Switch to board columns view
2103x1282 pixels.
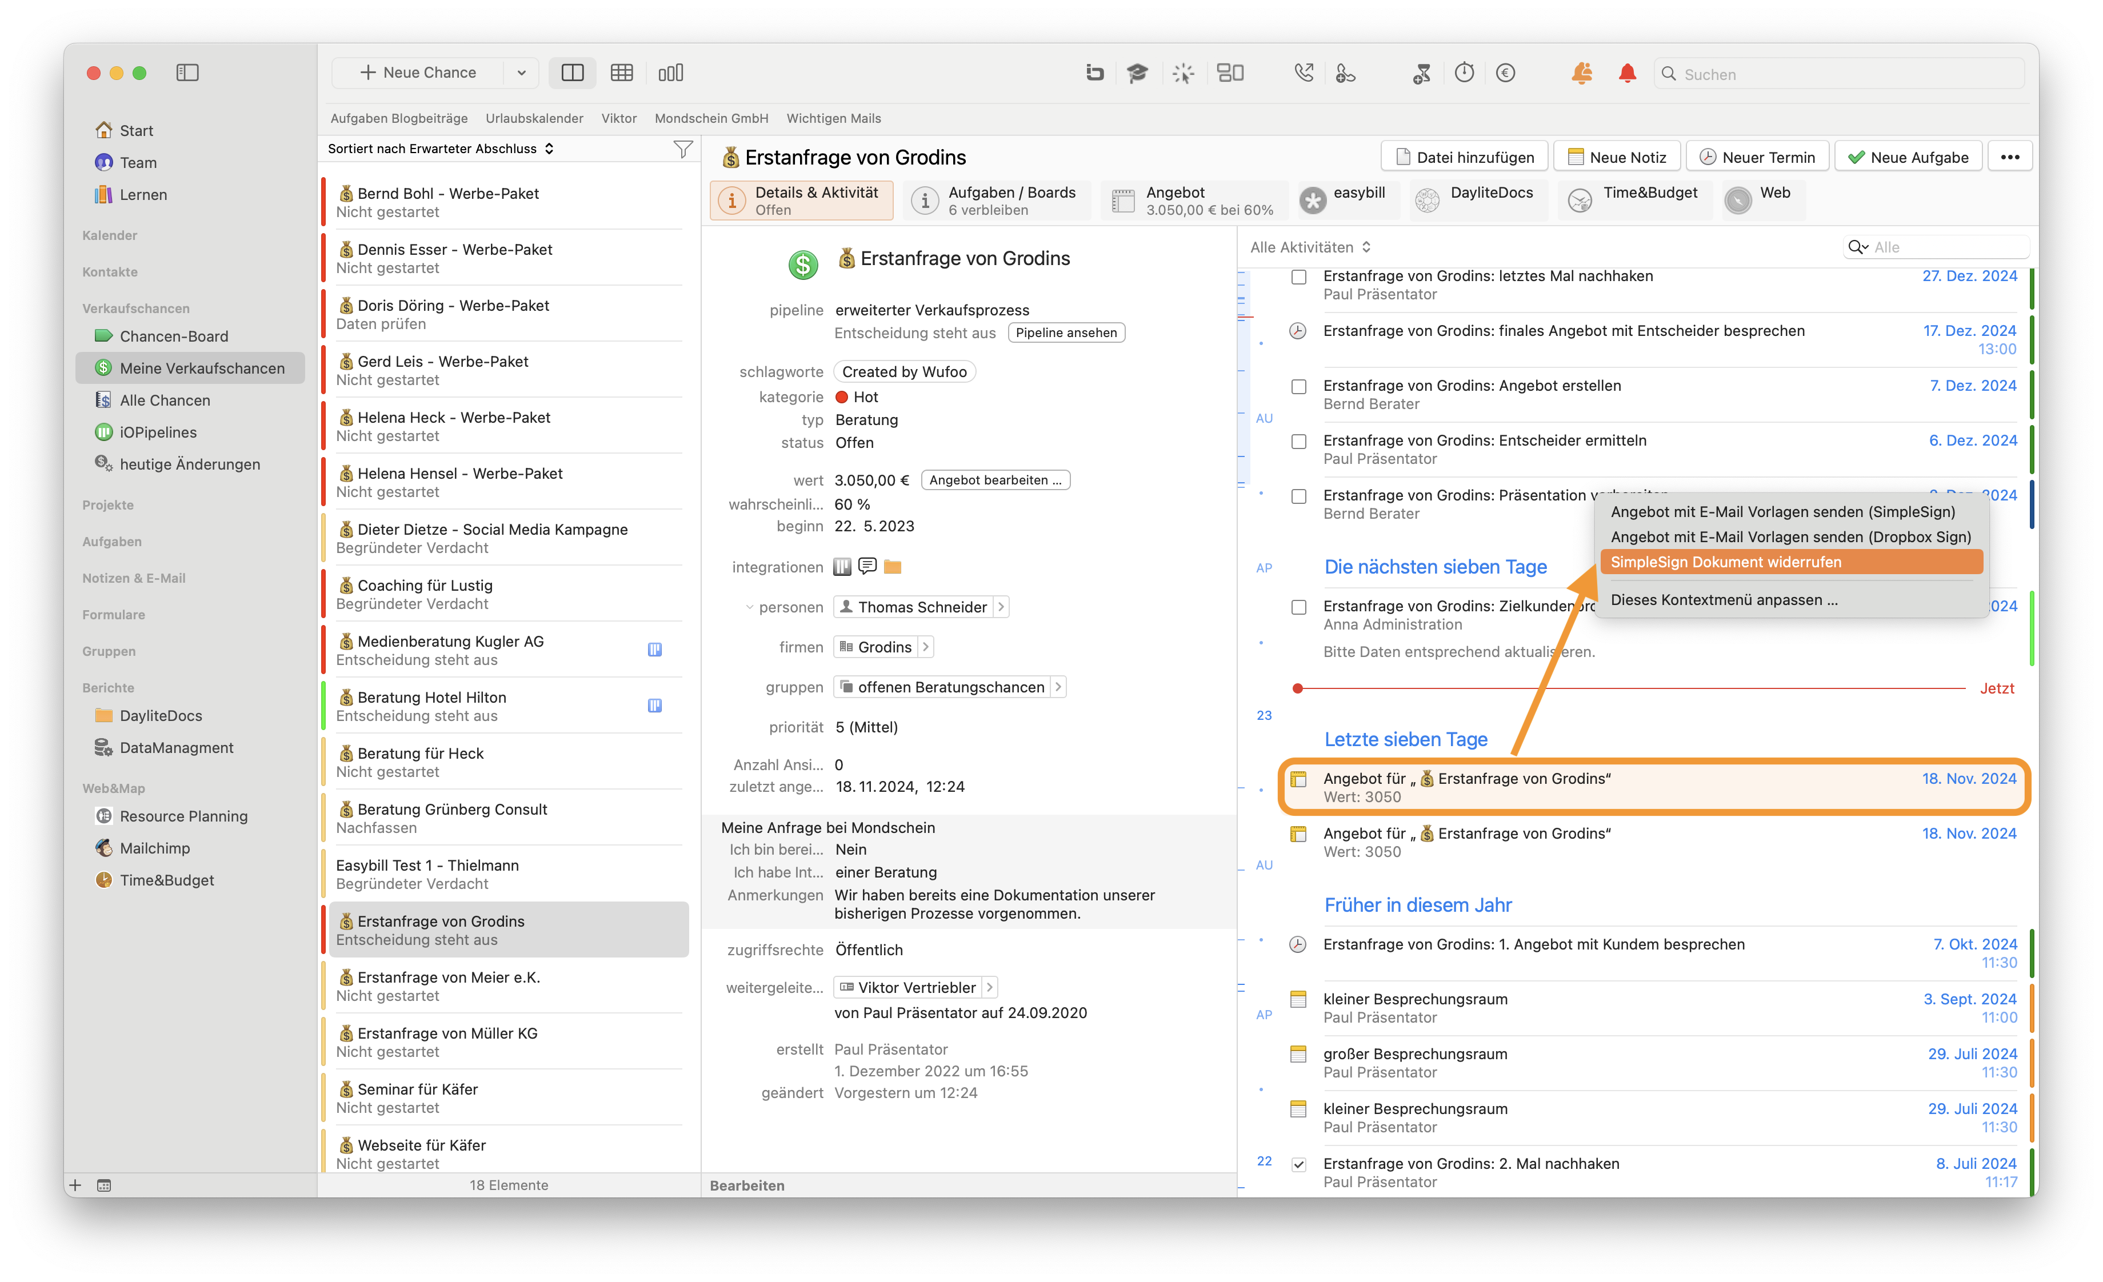tap(670, 73)
